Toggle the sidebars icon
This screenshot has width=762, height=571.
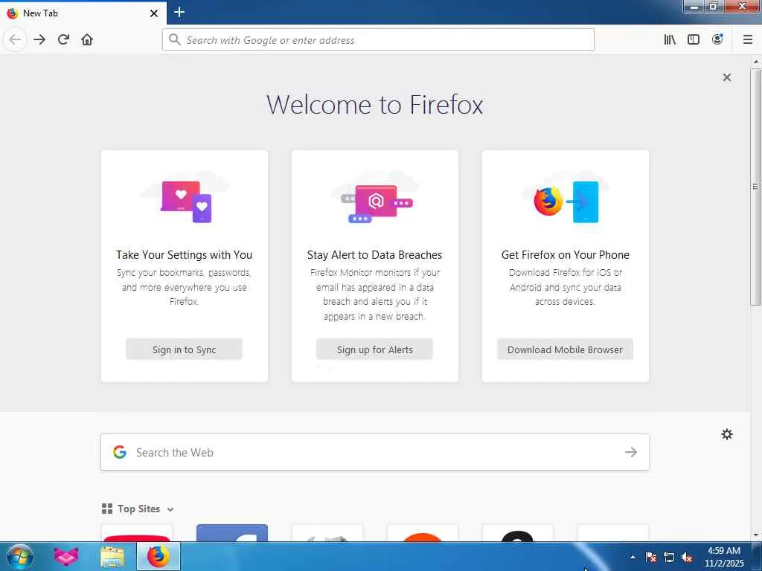click(694, 39)
